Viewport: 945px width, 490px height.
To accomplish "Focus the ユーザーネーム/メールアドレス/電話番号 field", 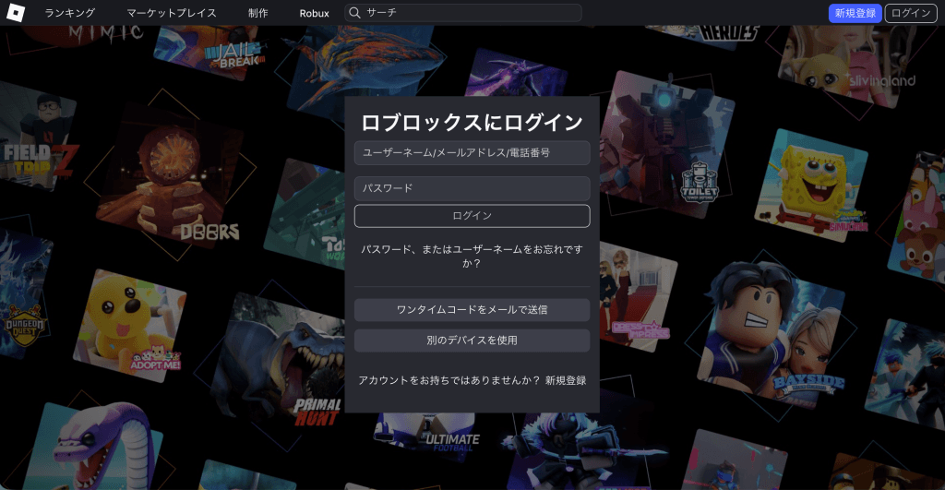I will [x=472, y=153].
